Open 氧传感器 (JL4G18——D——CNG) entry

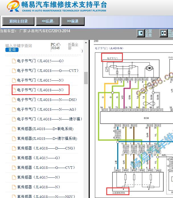[46, 148]
